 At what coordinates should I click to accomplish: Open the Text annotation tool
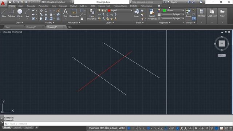click(x=66, y=13)
